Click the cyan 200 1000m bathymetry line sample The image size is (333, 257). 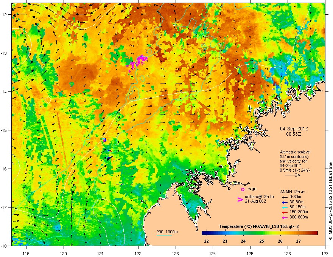click(164, 235)
